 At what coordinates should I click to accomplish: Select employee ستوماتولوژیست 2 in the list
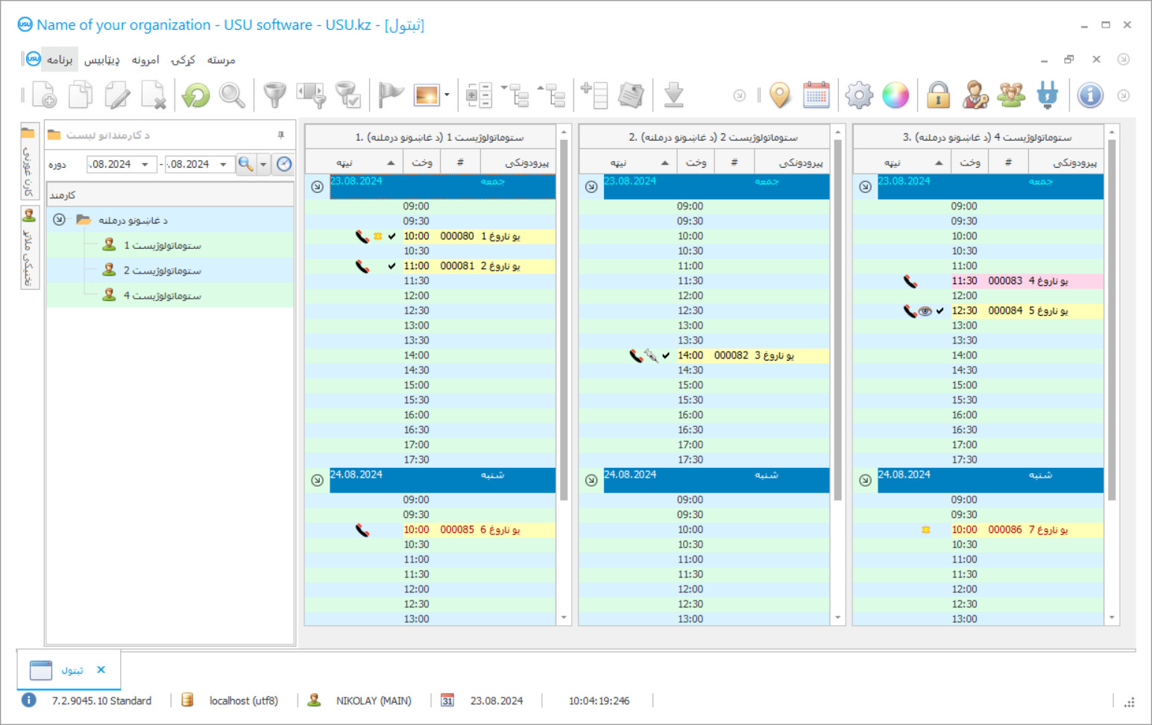[162, 270]
